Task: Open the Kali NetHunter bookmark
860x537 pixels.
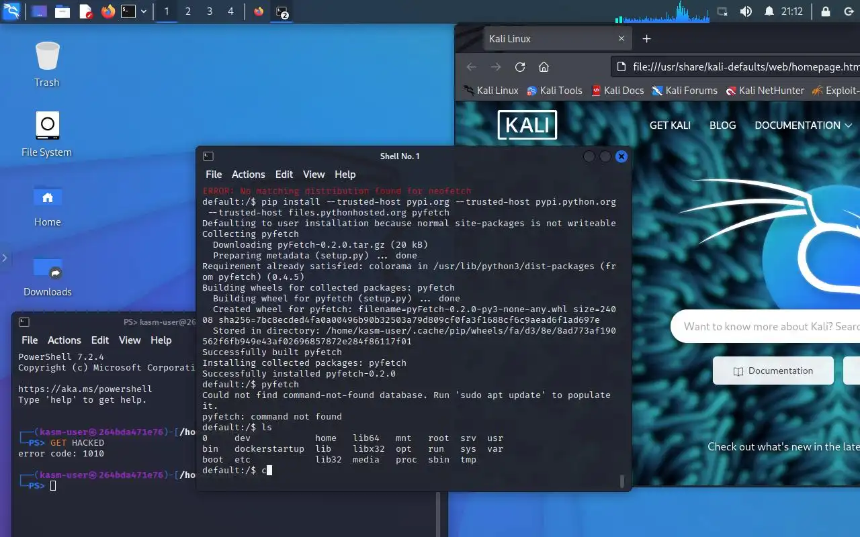Action: [765, 91]
